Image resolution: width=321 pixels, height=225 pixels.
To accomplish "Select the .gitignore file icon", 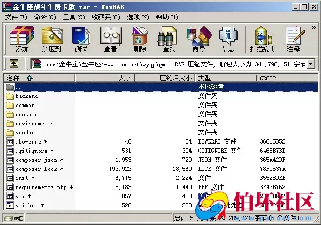I will (10, 151).
